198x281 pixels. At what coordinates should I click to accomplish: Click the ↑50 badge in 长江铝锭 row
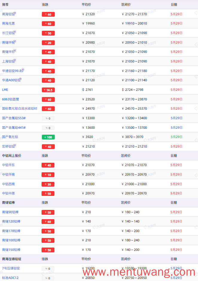coord(48,33)
